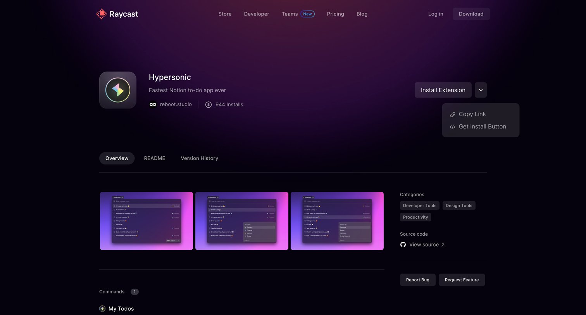
Task: Click the My Todos command name
Action: click(121, 309)
